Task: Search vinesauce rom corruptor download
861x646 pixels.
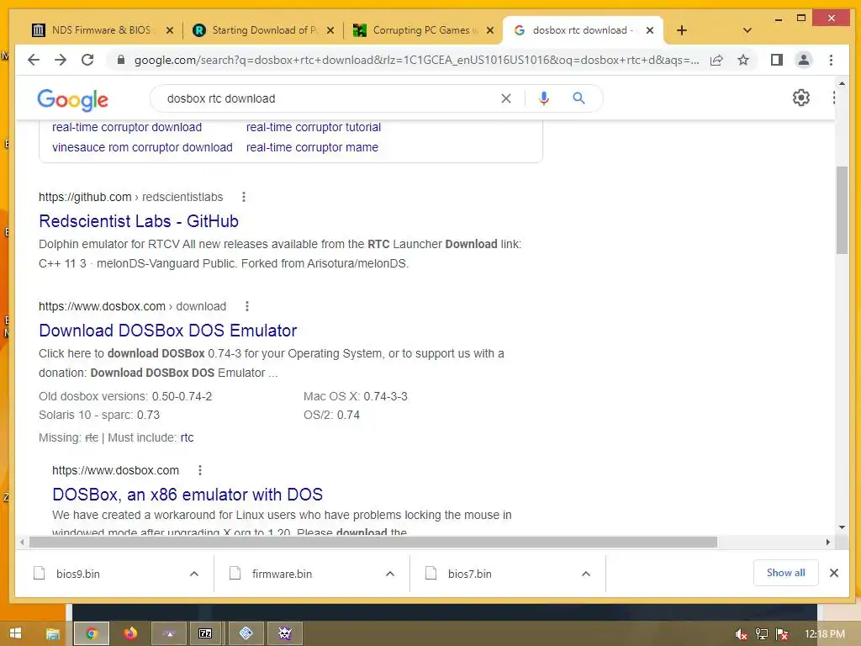Action: tap(142, 147)
